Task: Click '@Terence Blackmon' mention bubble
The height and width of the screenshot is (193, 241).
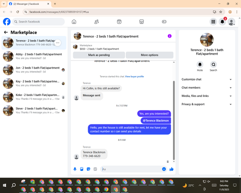Action: [156, 121]
